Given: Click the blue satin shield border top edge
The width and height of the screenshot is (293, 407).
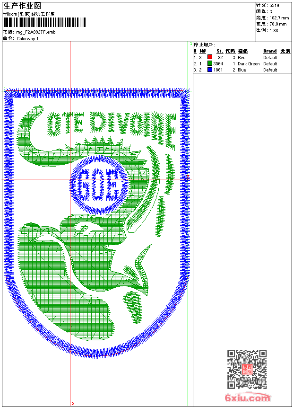Looking at the screenshot, I should point(97,93).
